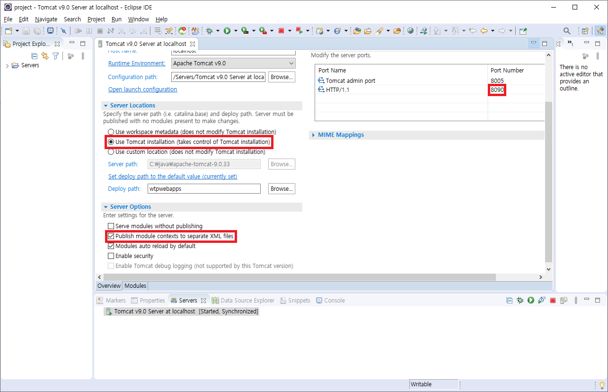
Task: Select the Tomcat admin port row
Action: pyautogui.click(x=430, y=81)
